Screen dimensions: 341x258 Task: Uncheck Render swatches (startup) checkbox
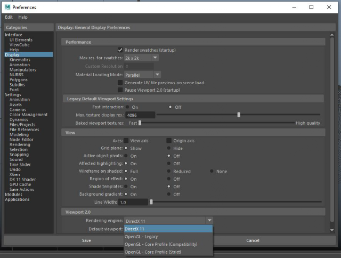pos(120,50)
